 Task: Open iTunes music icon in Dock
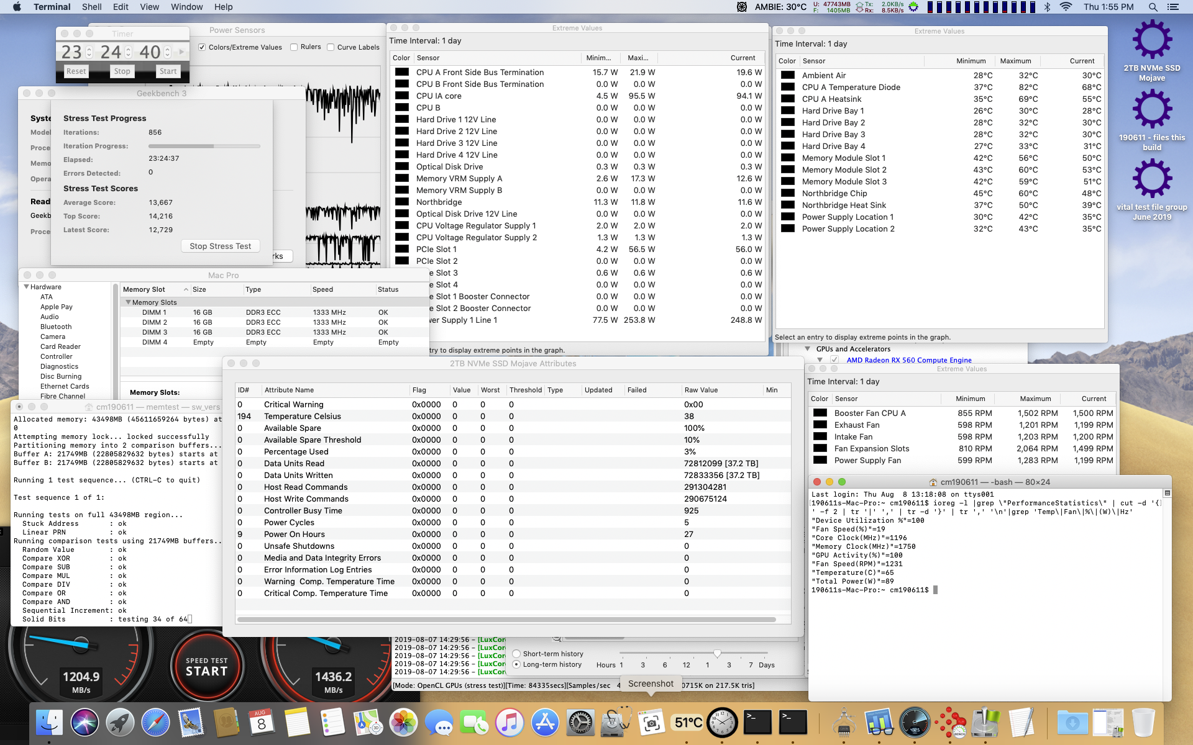click(510, 723)
